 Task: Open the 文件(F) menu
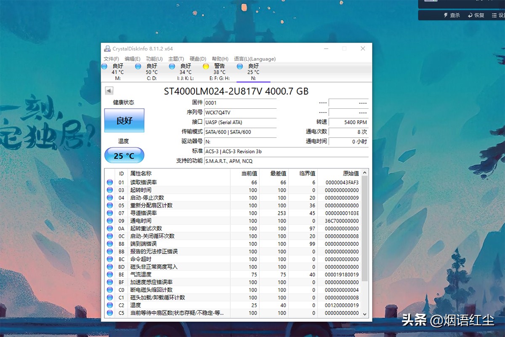pos(111,59)
